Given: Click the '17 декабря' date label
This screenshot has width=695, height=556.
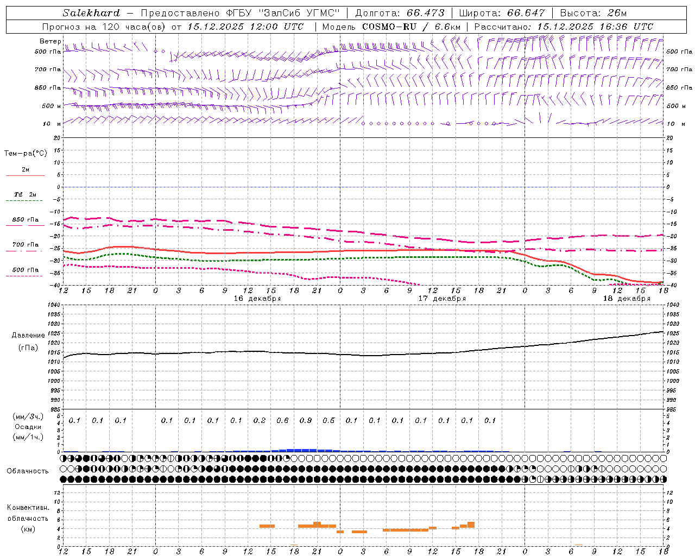Looking at the screenshot, I should 441,299.
